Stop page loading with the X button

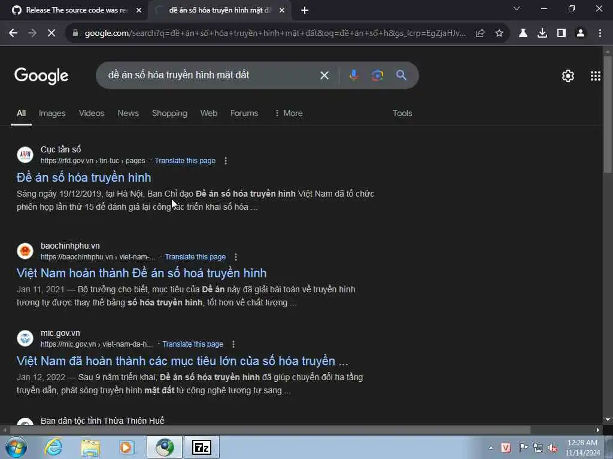tap(51, 33)
